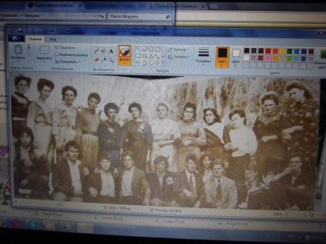This screenshot has height=244, width=326.
Task: Open the Главная ribbon tab
Action: pos(35,39)
